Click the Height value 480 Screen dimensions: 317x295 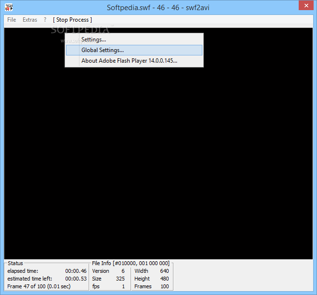[x=165, y=279]
